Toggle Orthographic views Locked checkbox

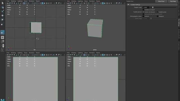click(143, 16)
